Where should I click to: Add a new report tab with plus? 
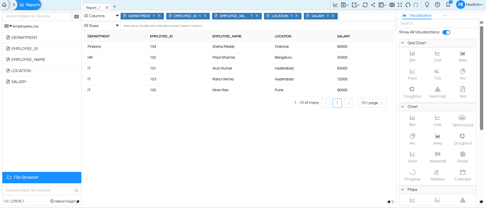click(115, 7)
